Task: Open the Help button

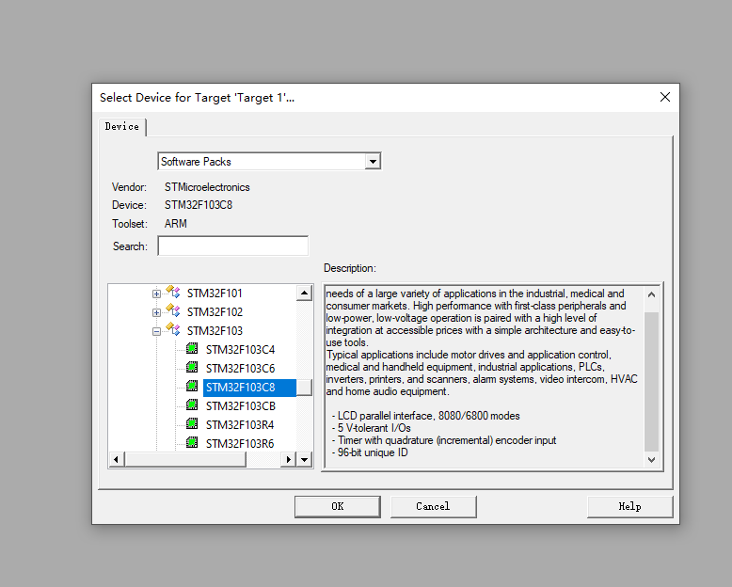Action: [629, 507]
